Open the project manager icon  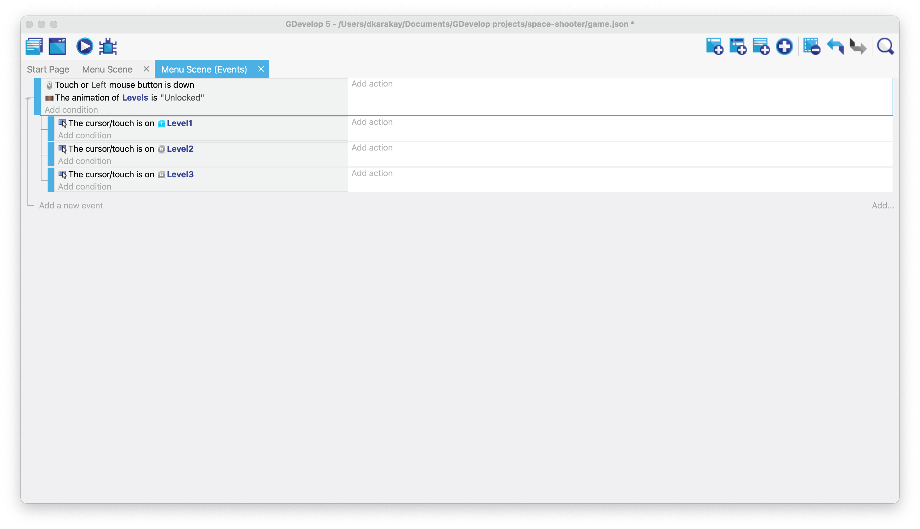[34, 47]
